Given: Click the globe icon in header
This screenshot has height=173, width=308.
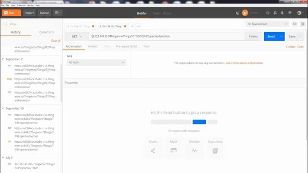Looking at the screenshot, I should (299, 13).
